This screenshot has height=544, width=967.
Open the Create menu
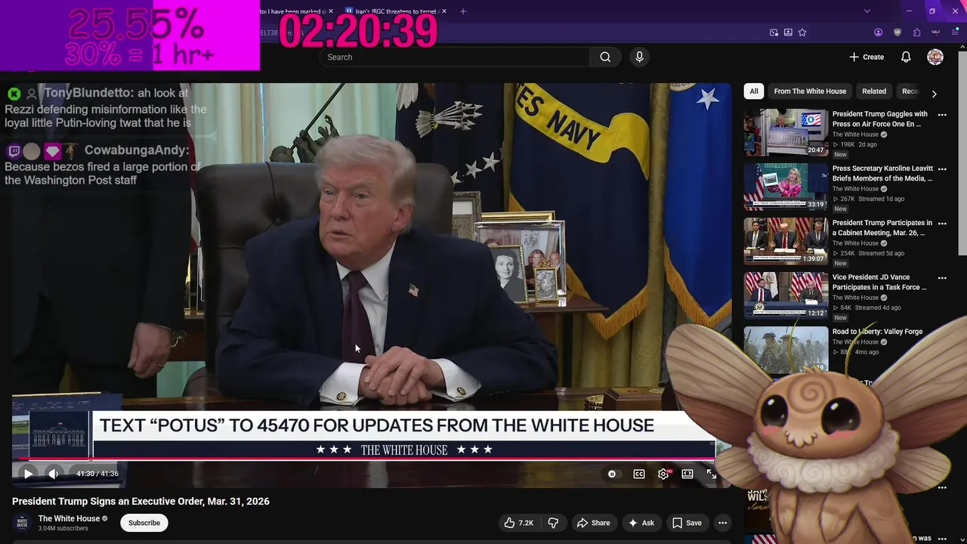click(867, 57)
